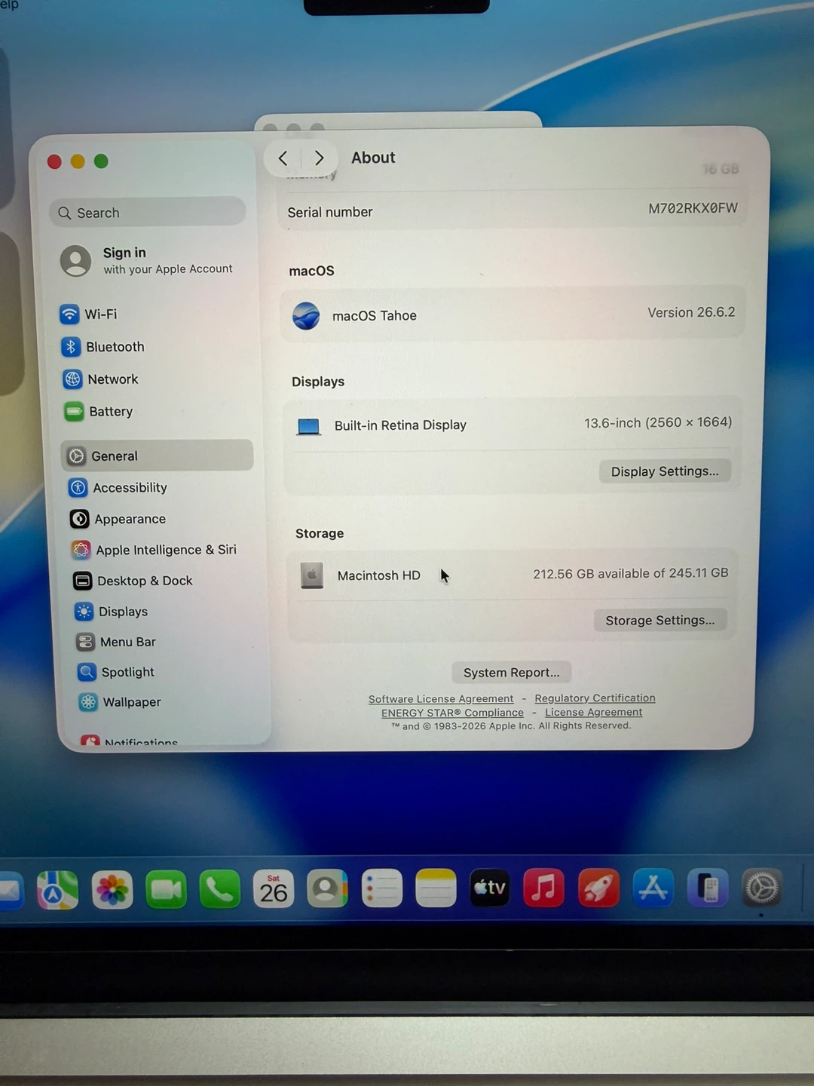Select Network in the sidebar
Screen dimensions: 814x1086
(101, 379)
